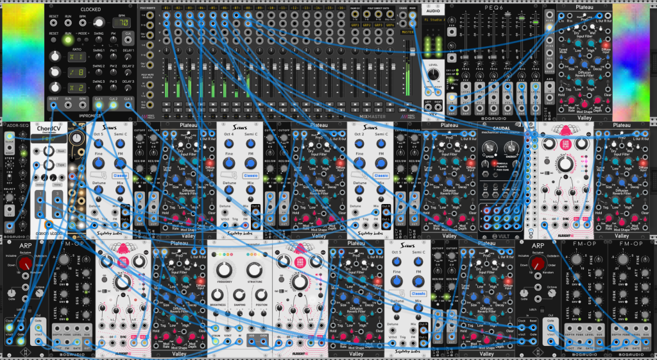This screenshot has height=360, width=657.
Task: Click the OUT jack on ADDR-SEQ
Action: pyautogui.click(x=9, y=227)
